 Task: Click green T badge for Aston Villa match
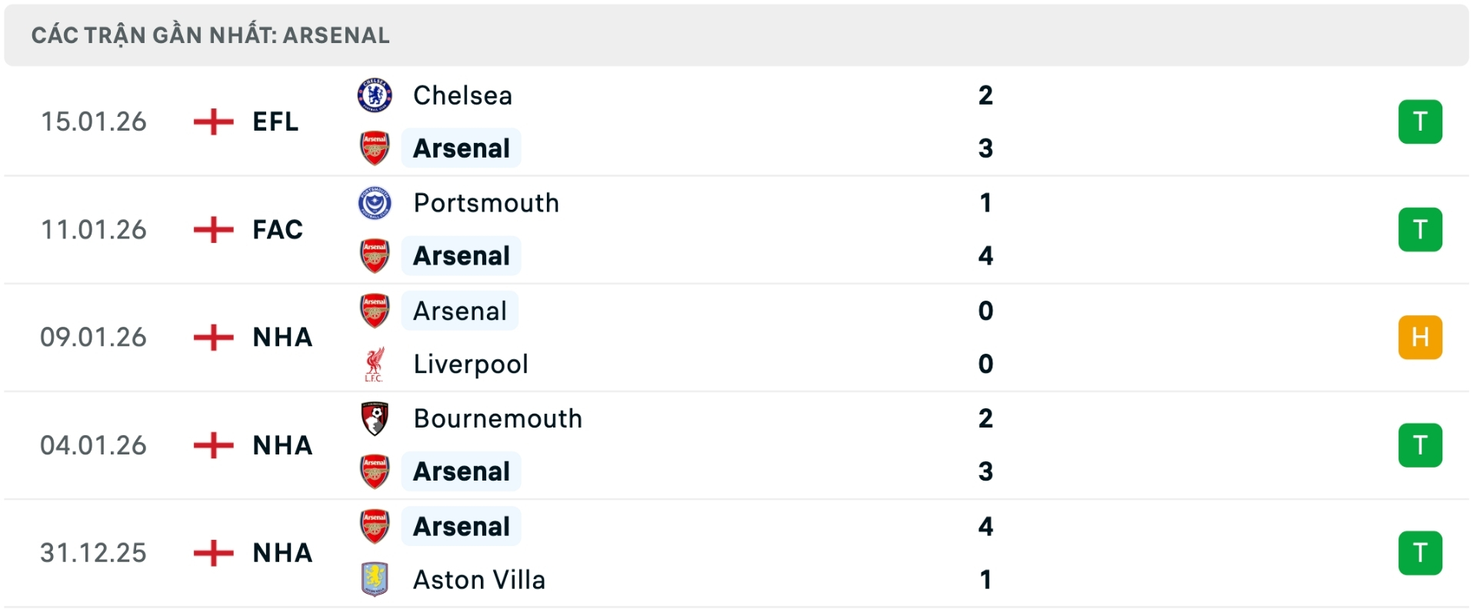[x=1420, y=552]
